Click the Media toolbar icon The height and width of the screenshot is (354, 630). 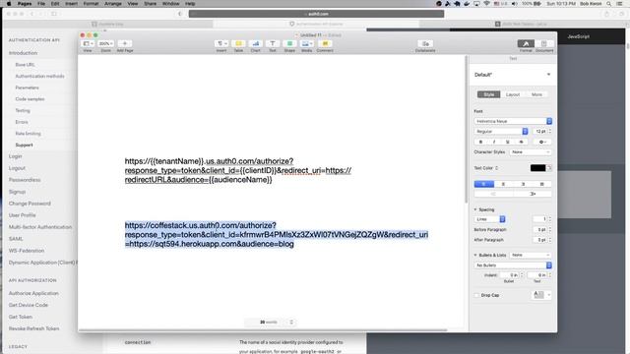click(306, 43)
